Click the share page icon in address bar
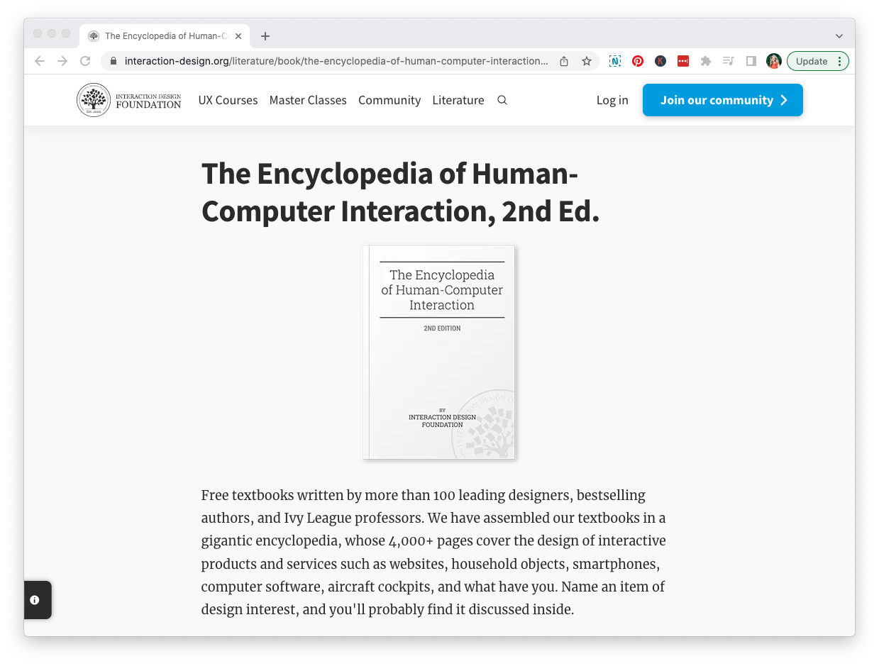879x666 pixels. click(x=564, y=61)
